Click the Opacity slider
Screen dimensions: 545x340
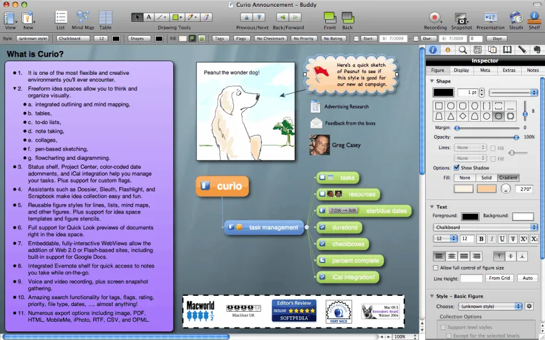tap(485, 137)
